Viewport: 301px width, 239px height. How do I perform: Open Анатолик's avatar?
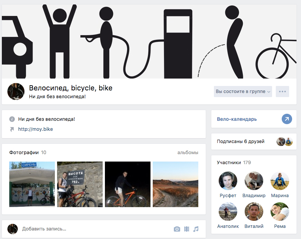pyautogui.click(x=228, y=212)
